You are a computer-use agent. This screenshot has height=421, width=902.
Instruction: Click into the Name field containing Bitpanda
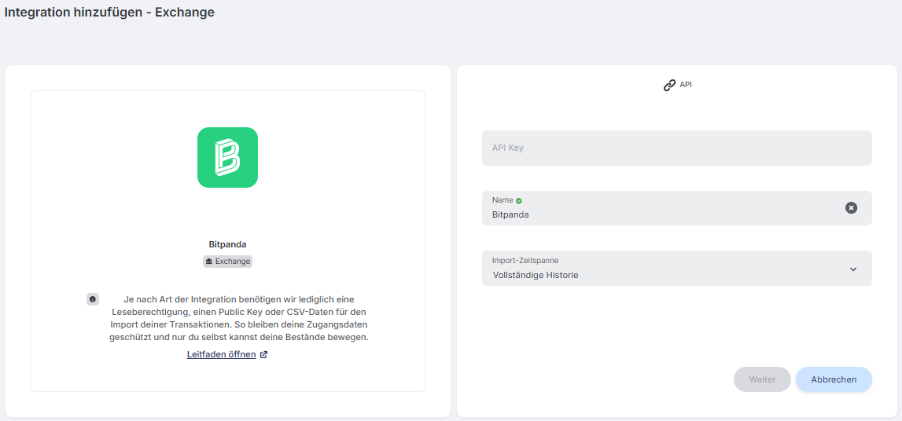[x=676, y=208]
